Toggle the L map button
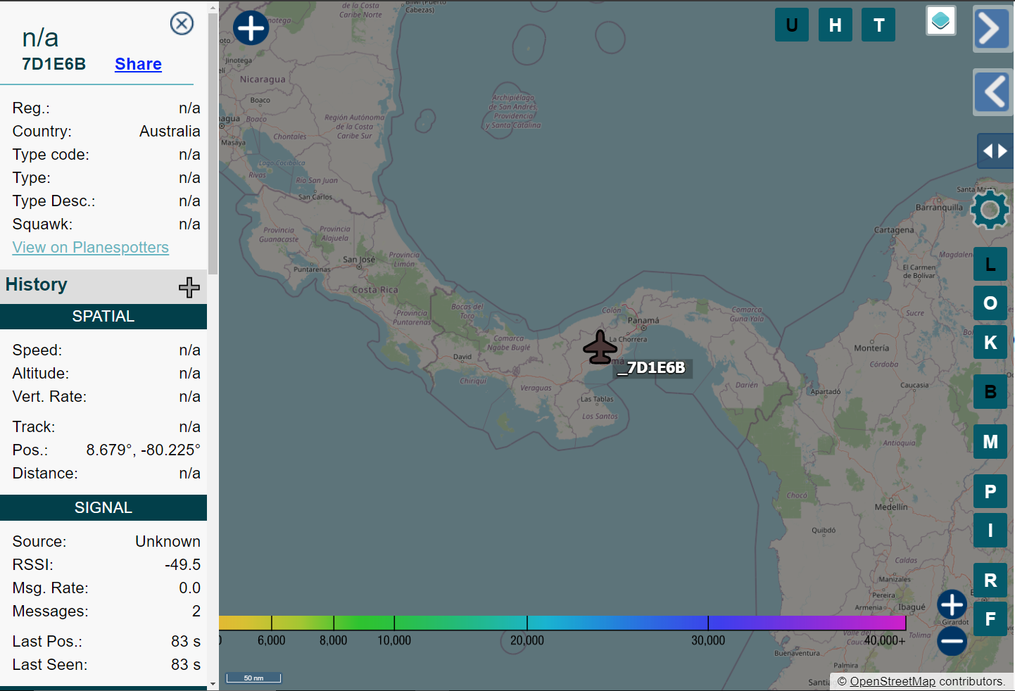 [990, 265]
